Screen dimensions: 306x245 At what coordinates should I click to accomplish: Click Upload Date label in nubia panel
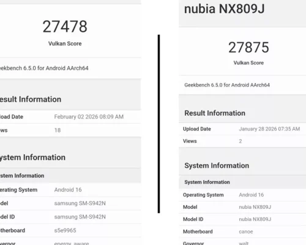(x=197, y=129)
